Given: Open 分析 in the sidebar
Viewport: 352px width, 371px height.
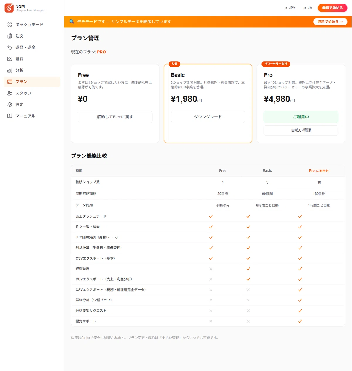Looking at the screenshot, I should point(32,70).
